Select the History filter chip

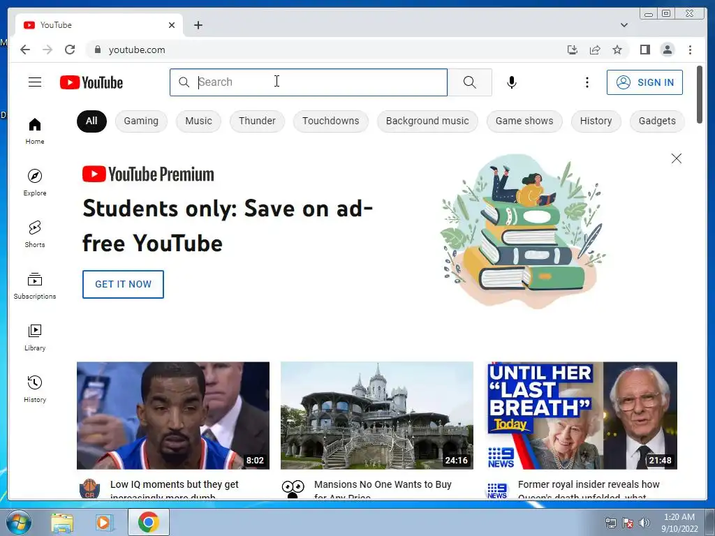(596, 121)
